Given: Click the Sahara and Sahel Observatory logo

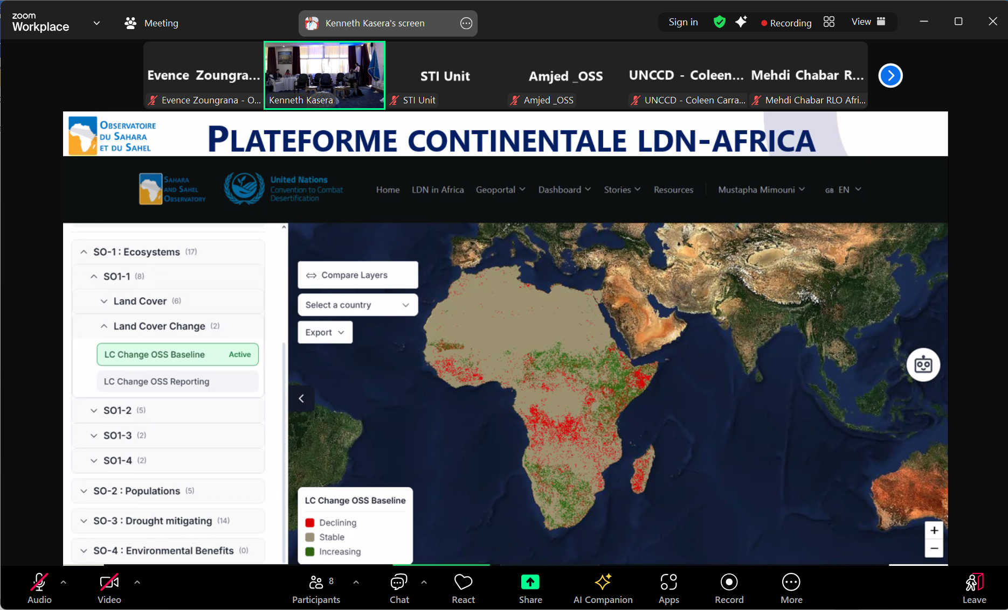Looking at the screenshot, I should 172,189.
